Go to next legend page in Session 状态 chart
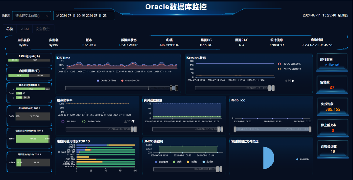 (x=293, y=81)
